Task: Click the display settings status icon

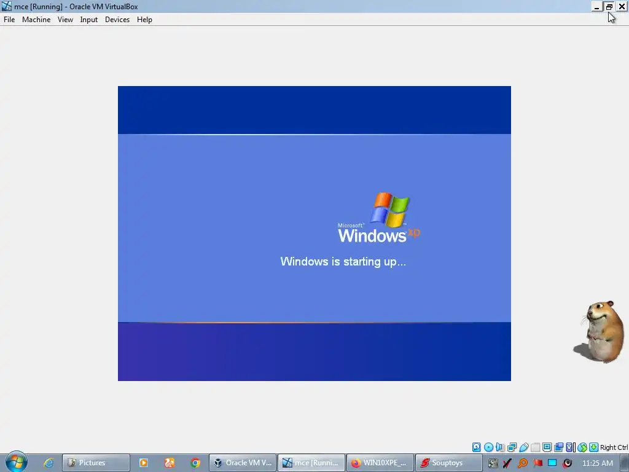Action: click(547, 447)
